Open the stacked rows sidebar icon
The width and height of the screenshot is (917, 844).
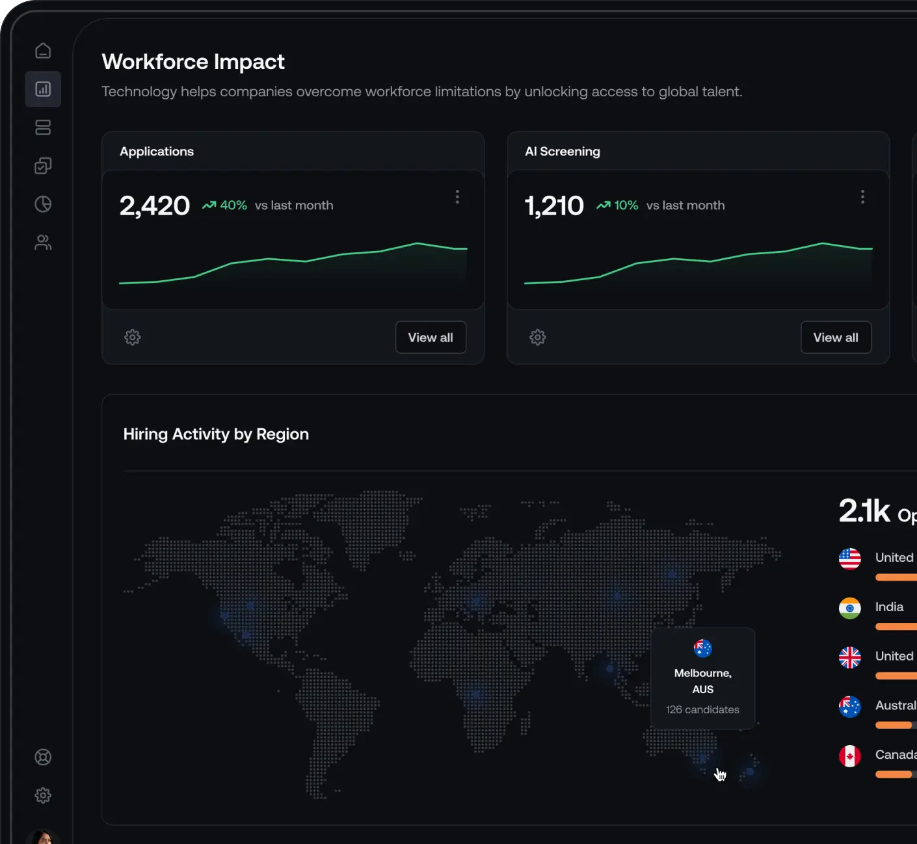click(x=43, y=127)
